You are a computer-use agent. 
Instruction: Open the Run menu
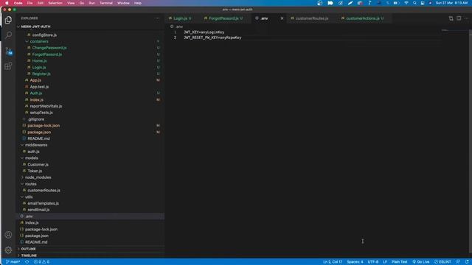[x=91, y=3]
